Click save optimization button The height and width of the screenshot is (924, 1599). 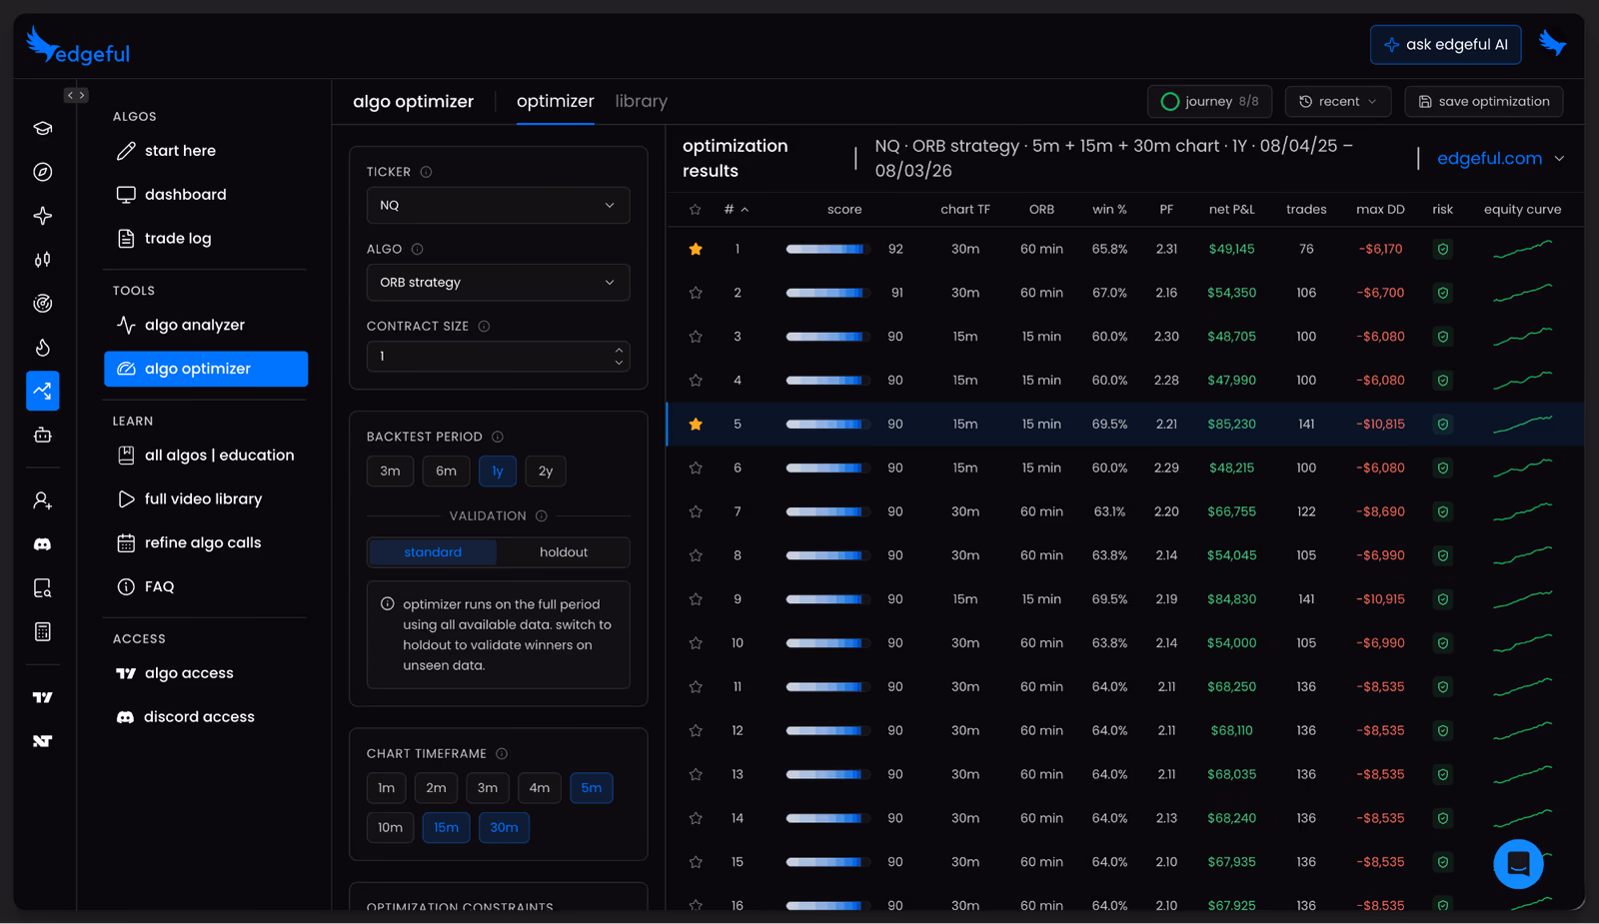tap(1483, 101)
